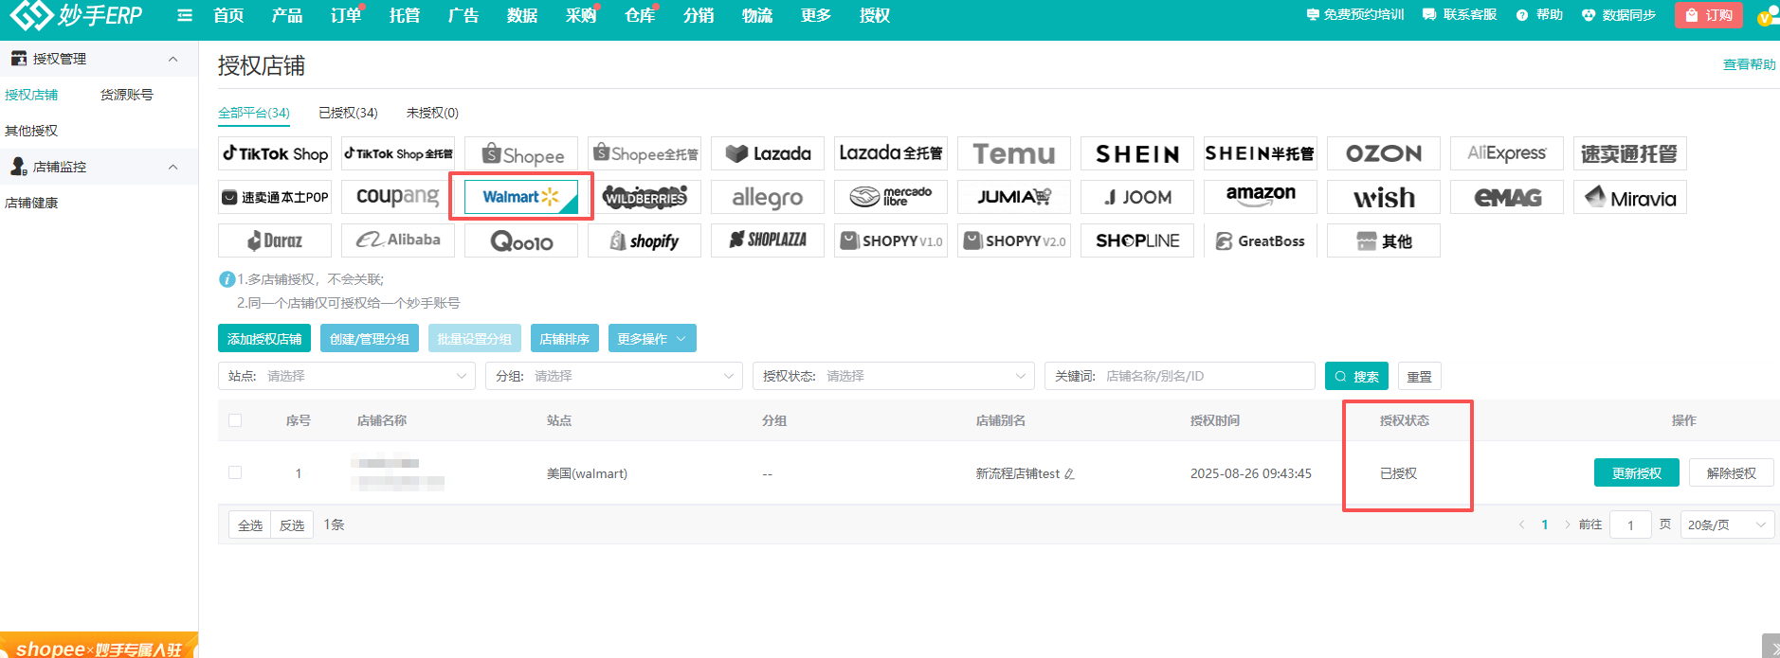
Task: Click the 重置 reset button
Action: point(1420,376)
